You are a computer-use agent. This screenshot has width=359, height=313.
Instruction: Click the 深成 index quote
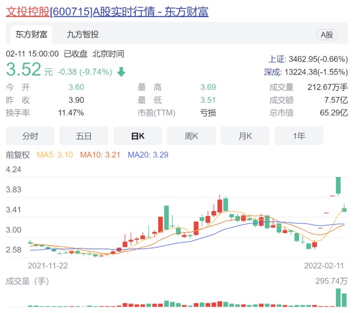[x=306, y=72]
